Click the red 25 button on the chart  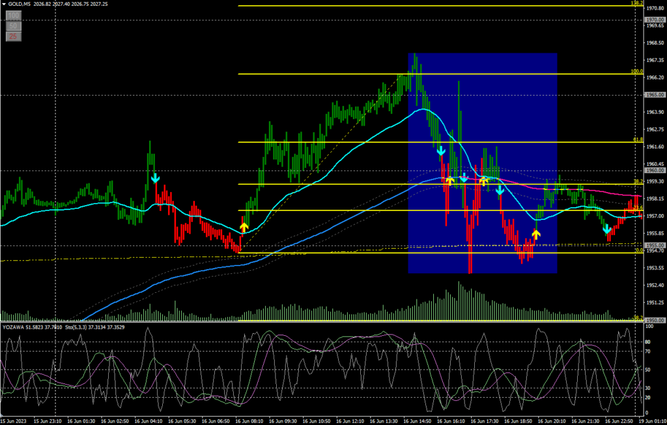13,36
